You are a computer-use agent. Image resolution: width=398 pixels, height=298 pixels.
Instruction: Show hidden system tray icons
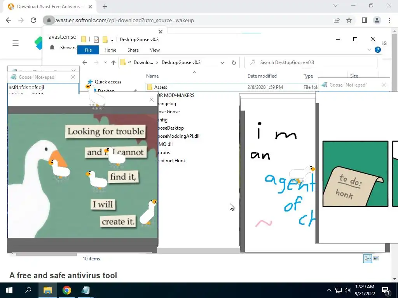329,290
